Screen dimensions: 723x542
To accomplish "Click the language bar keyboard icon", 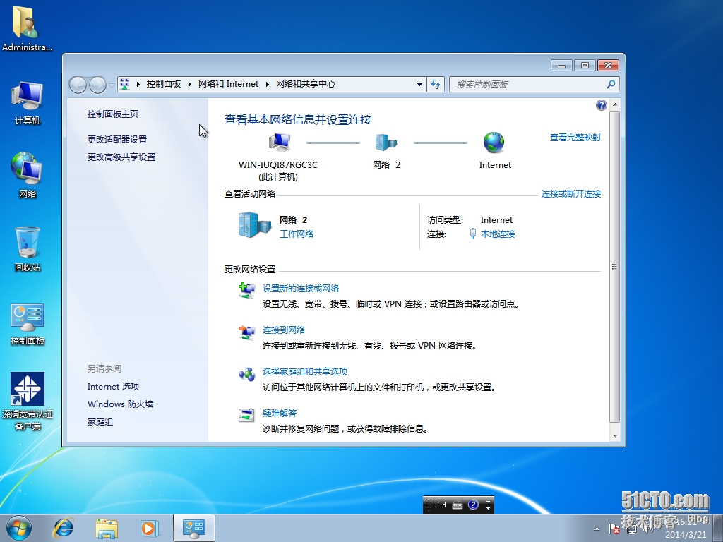I will [x=458, y=505].
